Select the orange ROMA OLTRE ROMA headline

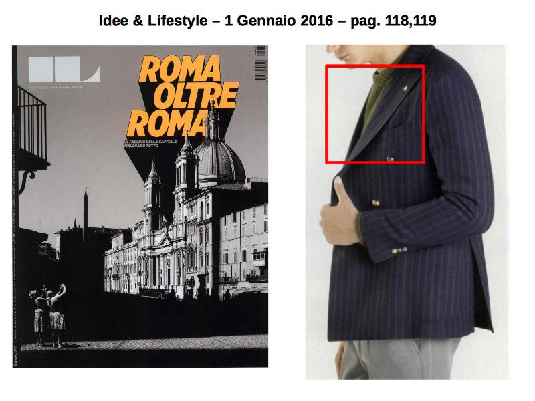point(183,96)
